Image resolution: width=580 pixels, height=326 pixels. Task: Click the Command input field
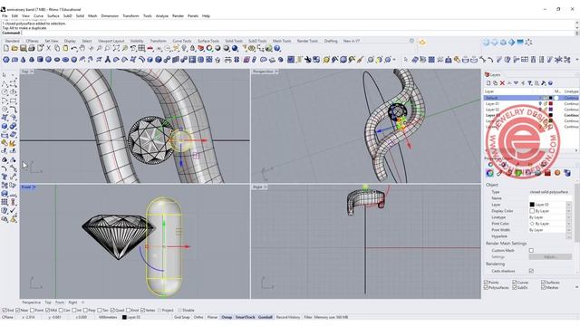tap(297, 33)
